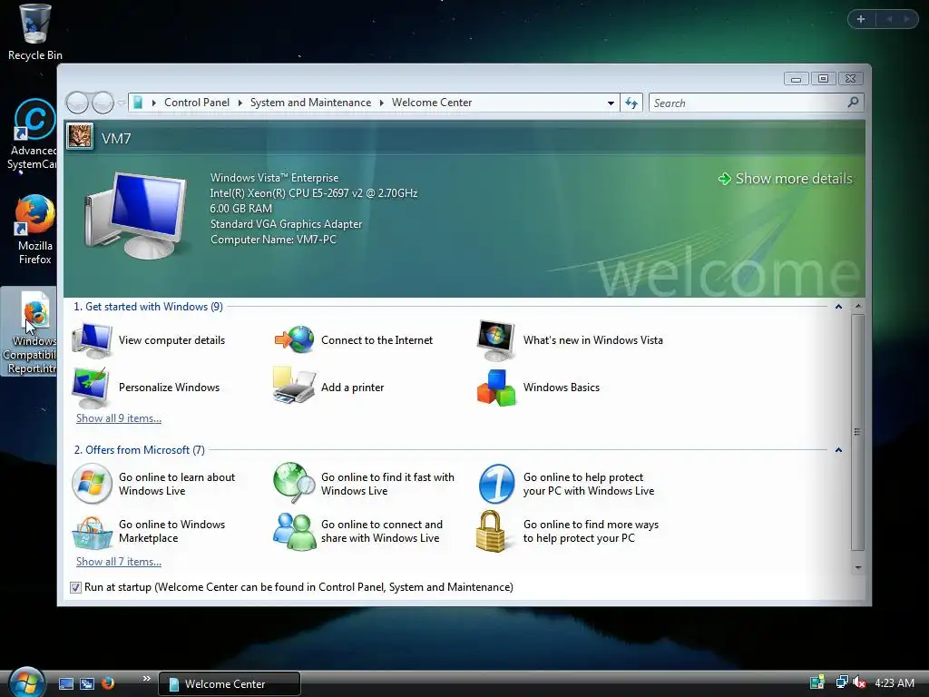Screen dimensions: 929x697
Task: Click Show more details link
Action: [x=786, y=179]
